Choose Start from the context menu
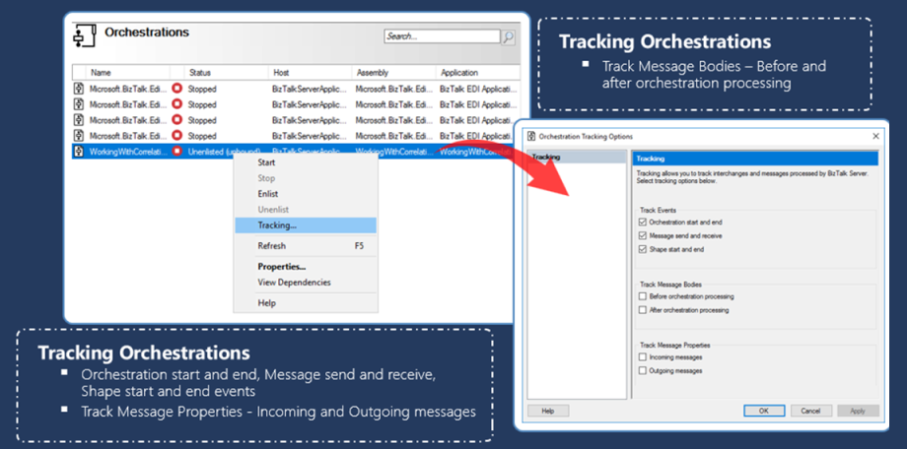The height and width of the screenshot is (449, 907). tap(306, 162)
